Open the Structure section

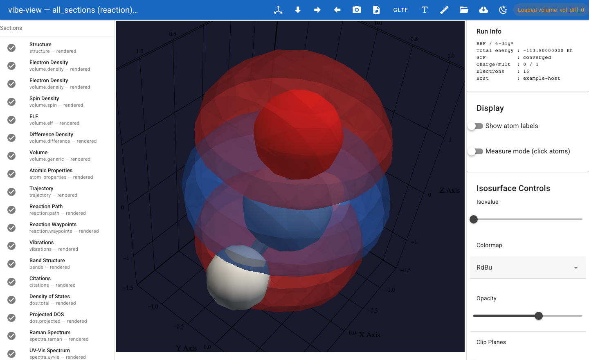(57, 48)
